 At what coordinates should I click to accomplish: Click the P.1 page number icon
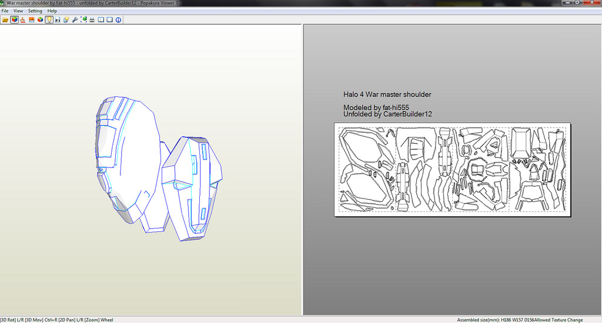(58, 19)
